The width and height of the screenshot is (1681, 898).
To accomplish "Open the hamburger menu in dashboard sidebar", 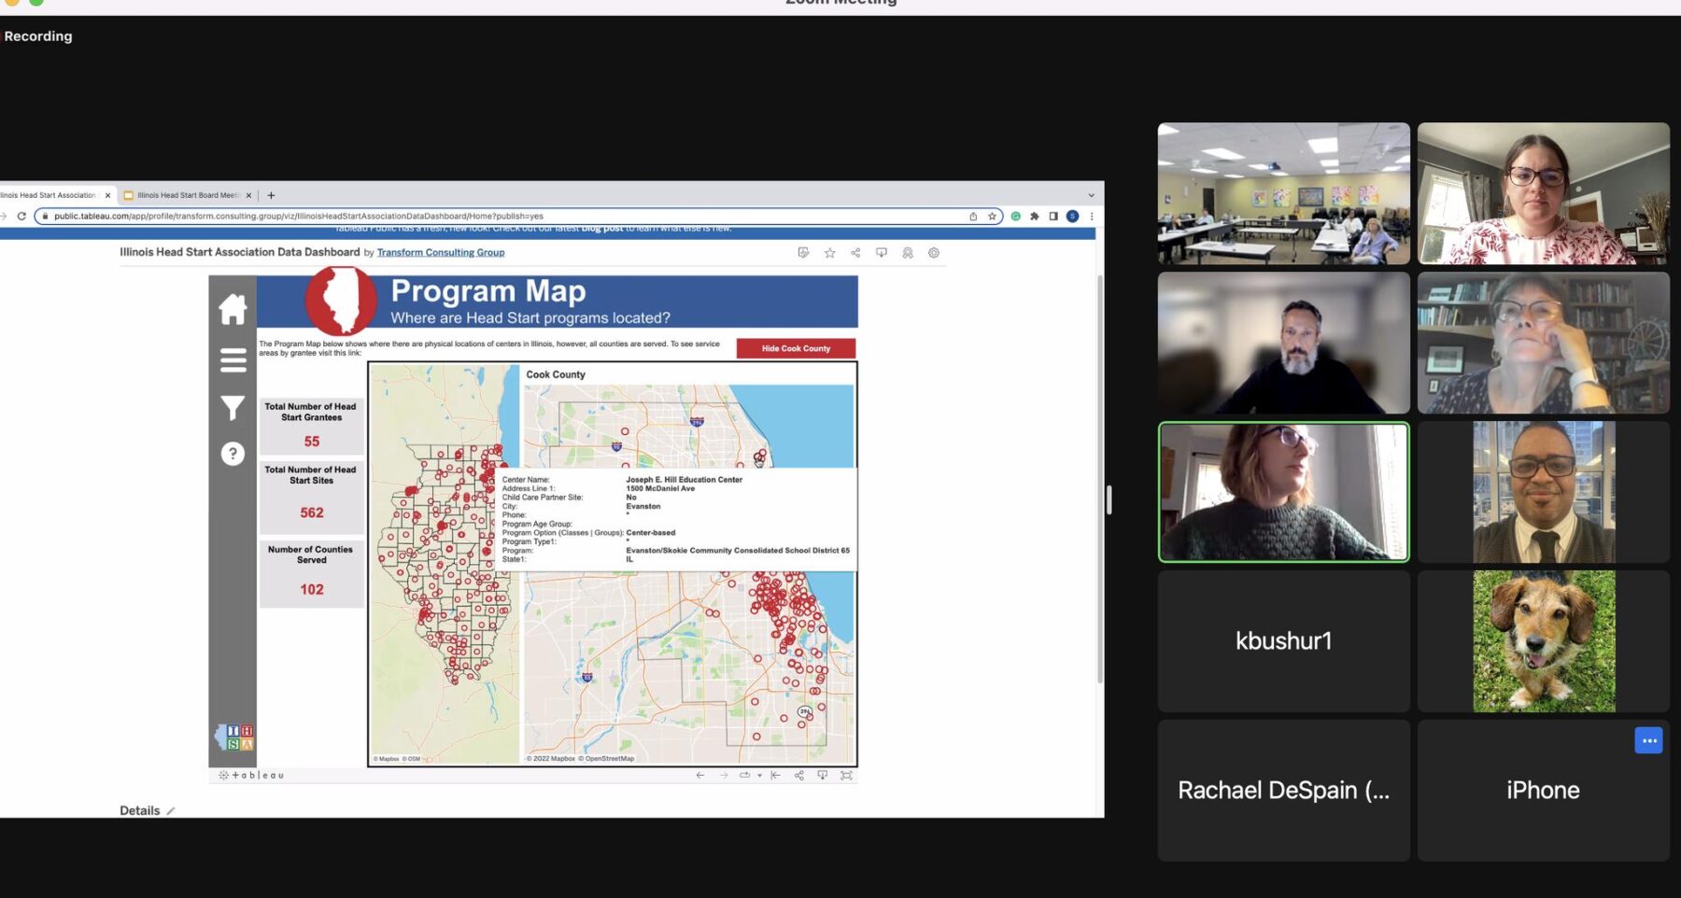I will (233, 359).
